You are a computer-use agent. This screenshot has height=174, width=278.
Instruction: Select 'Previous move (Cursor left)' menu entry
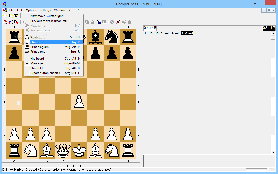[54, 21]
